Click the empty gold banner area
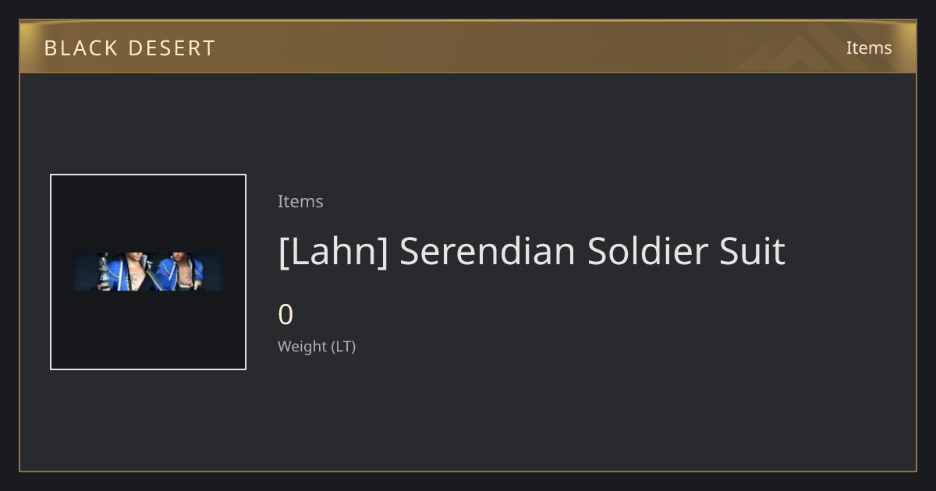Image resolution: width=936 pixels, height=491 pixels. tap(468, 48)
